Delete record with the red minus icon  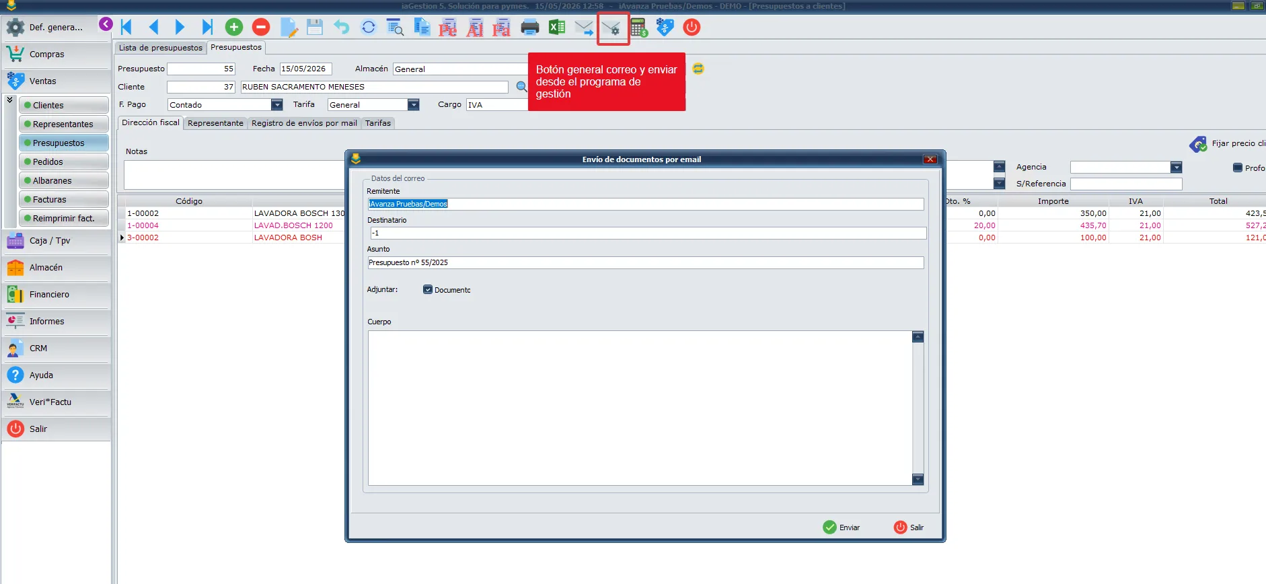(x=261, y=27)
